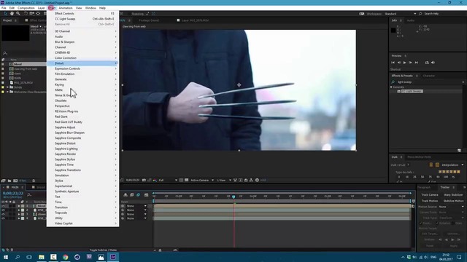Choose CC Light Sweep menu entry
467x262 pixels.
pyautogui.click(x=82, y=19)
